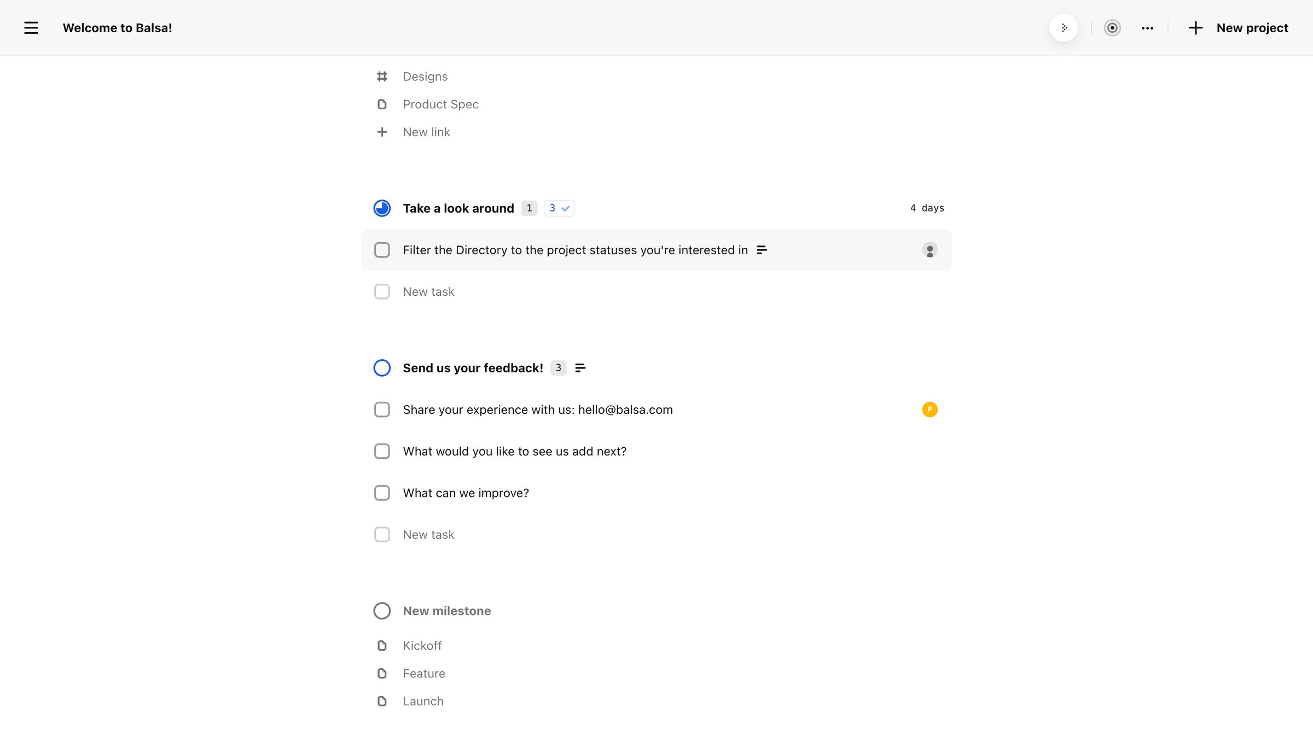Open the Product Spec link
Screen dimensions: 1313x754
(440, 104)
